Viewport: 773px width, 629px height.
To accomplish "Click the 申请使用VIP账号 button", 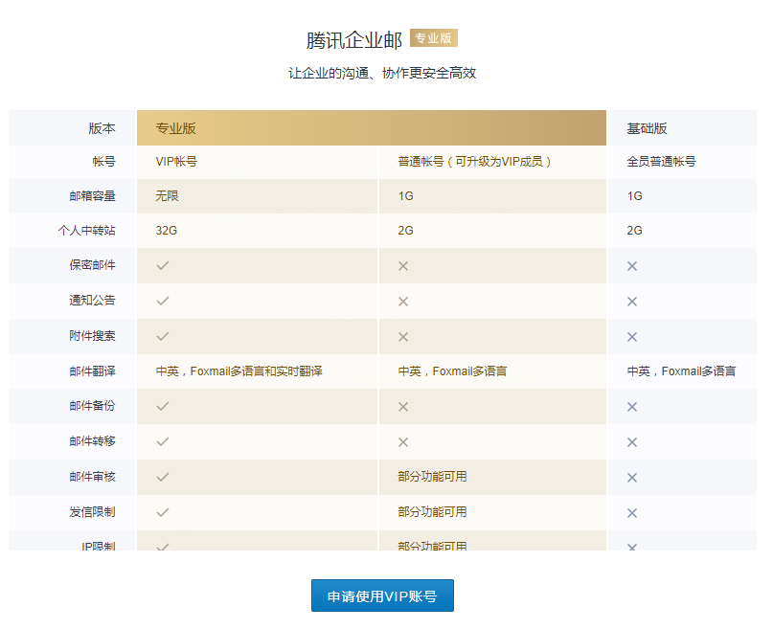I will coord(382,595).
